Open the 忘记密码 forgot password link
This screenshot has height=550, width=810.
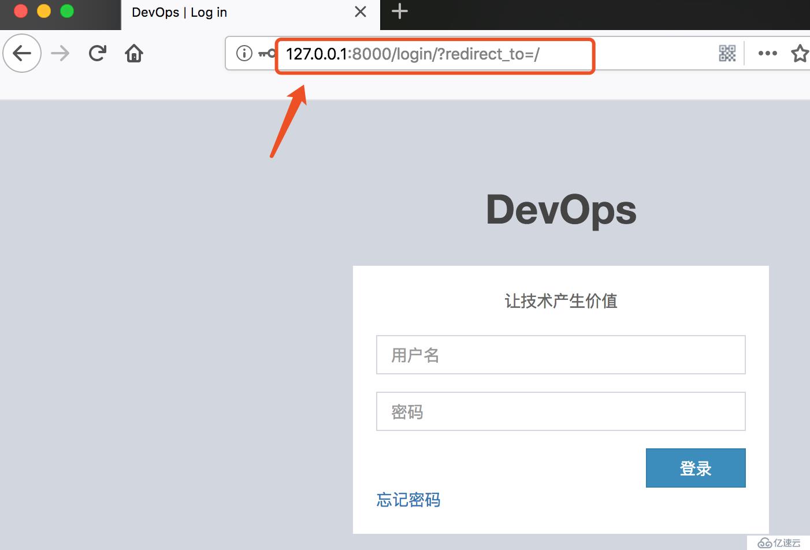tap(408, 500)
